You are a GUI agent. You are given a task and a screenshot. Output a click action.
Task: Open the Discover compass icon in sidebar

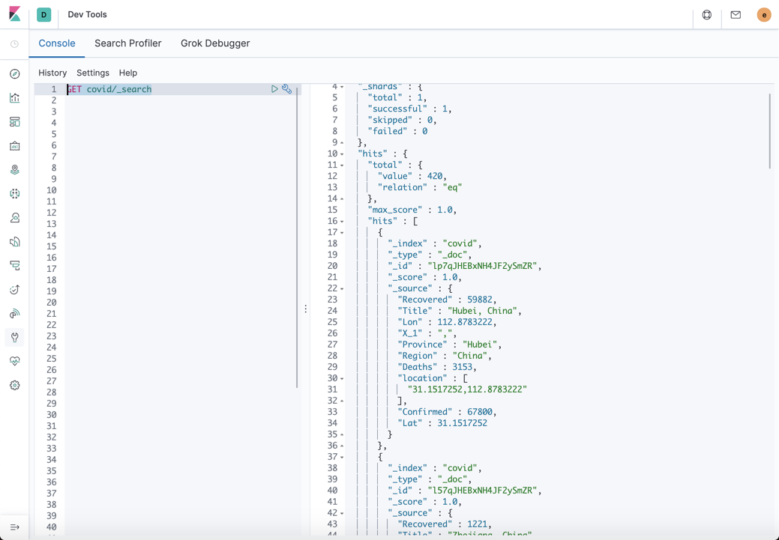[x=14, y=73]
